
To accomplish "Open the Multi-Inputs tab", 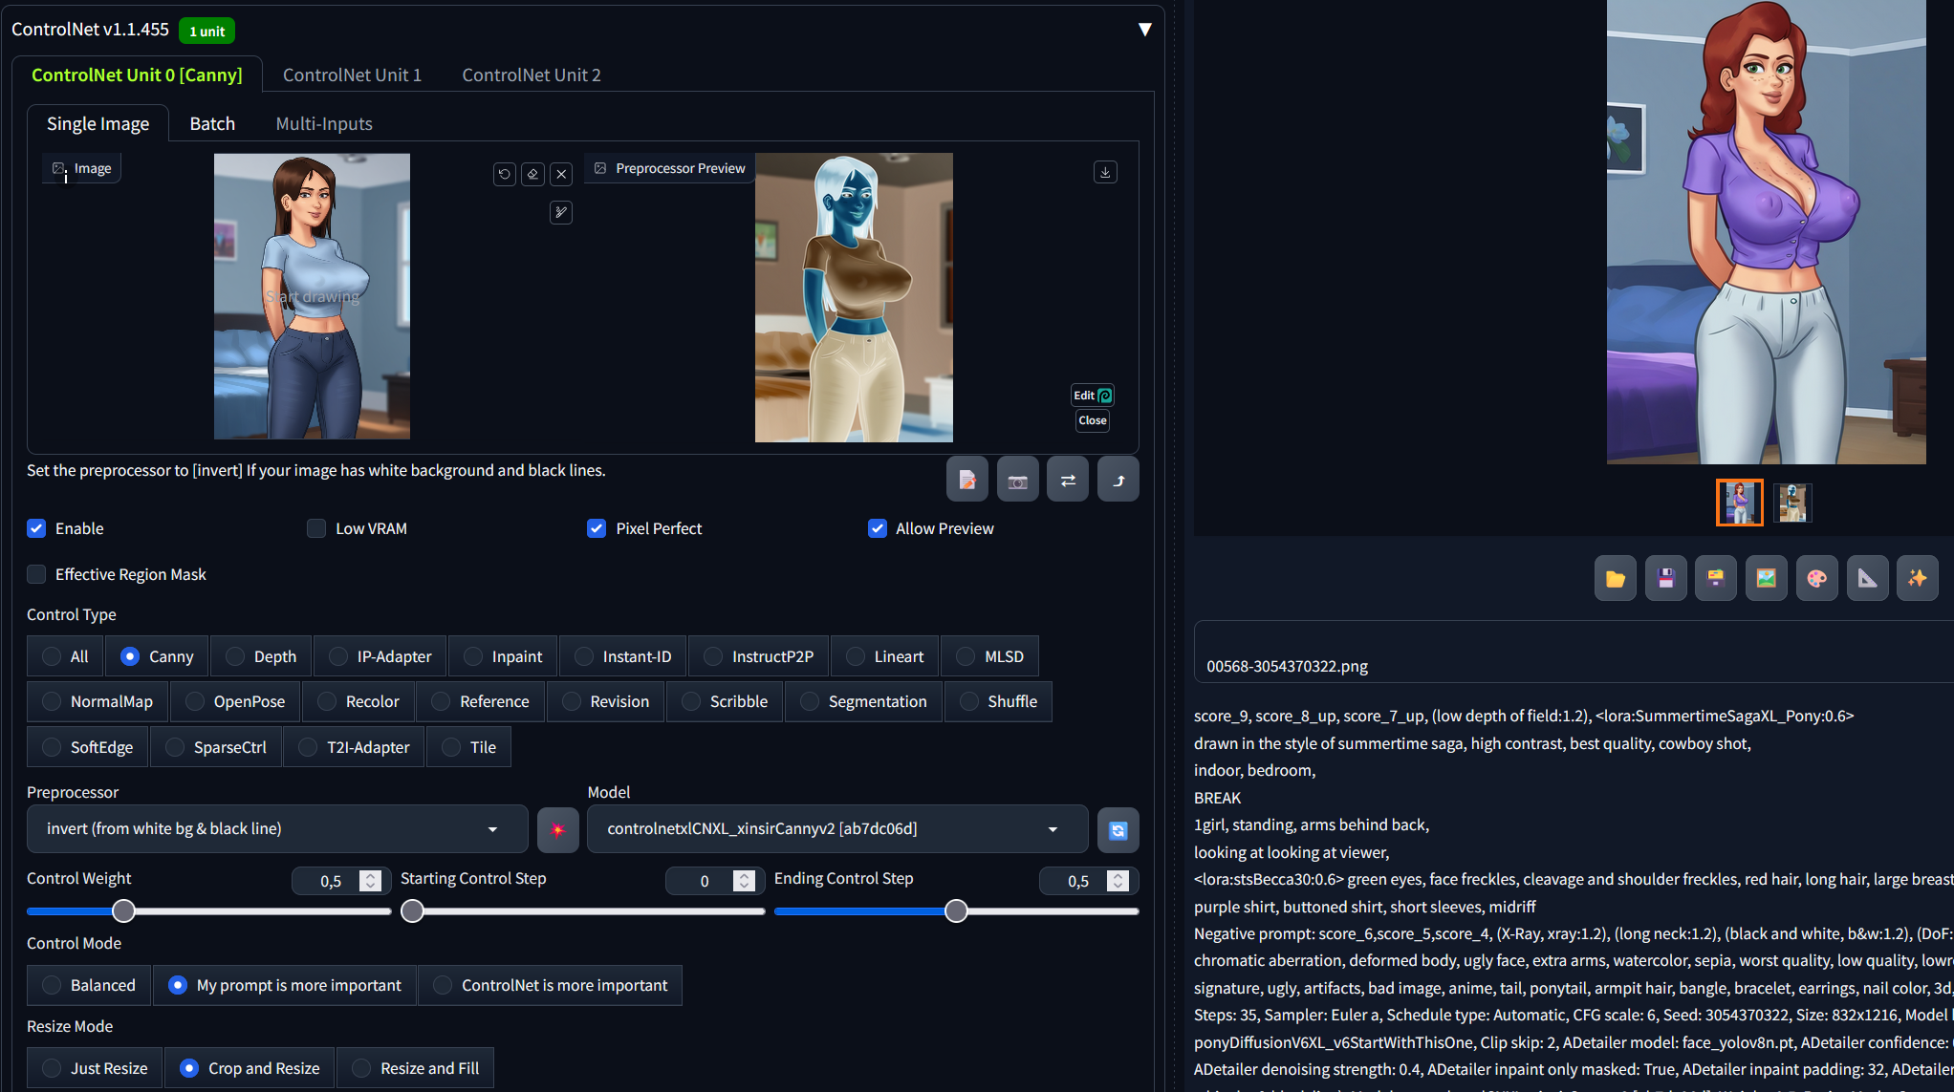I will pyautogui.click(x=324, y=123).
